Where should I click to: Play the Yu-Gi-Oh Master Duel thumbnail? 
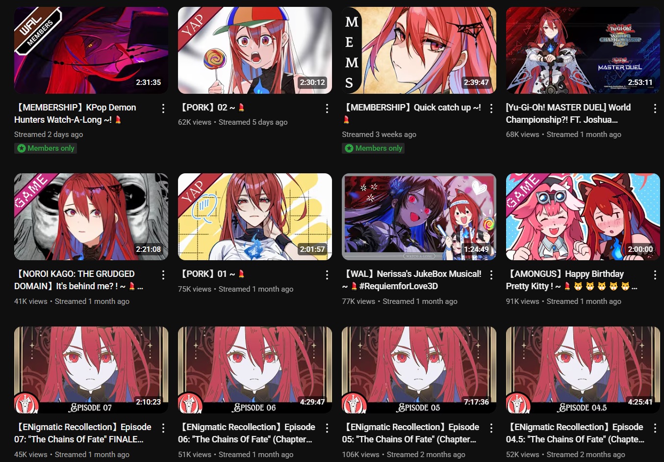tap(583, 50)
